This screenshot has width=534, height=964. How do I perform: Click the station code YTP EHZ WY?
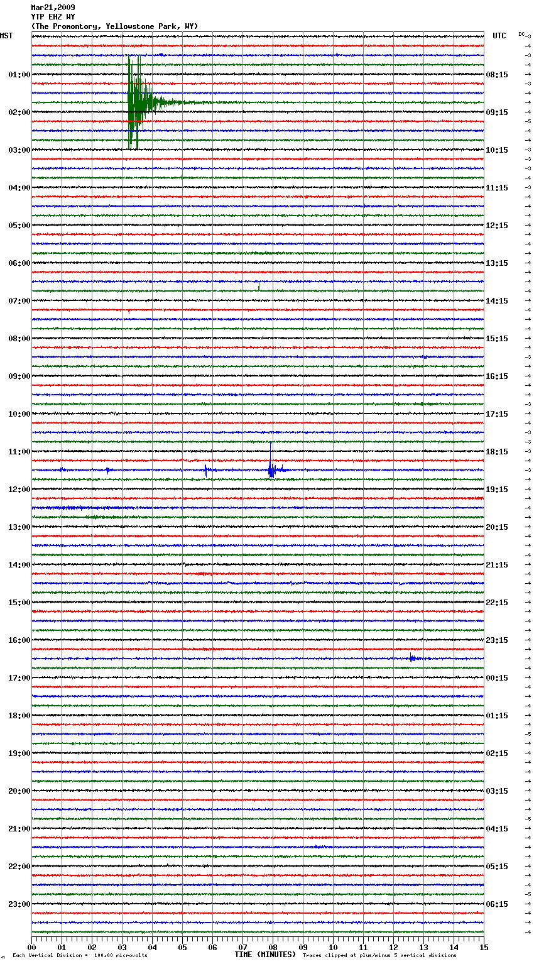coord(53,17)
